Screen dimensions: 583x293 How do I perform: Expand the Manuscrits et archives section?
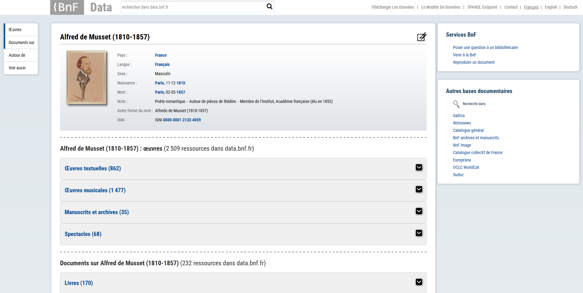[419, 211]
